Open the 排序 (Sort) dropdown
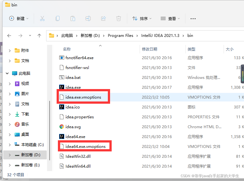The image size is (244, 181). [142, 18]
